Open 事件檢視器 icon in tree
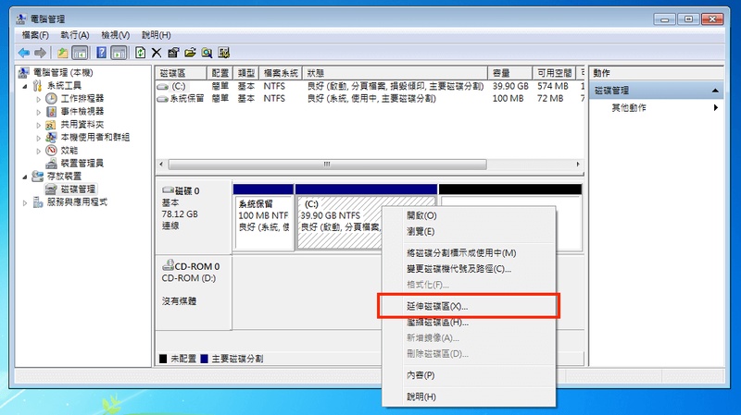The height and width of the screenshot is (415, 741). [51, 111]
